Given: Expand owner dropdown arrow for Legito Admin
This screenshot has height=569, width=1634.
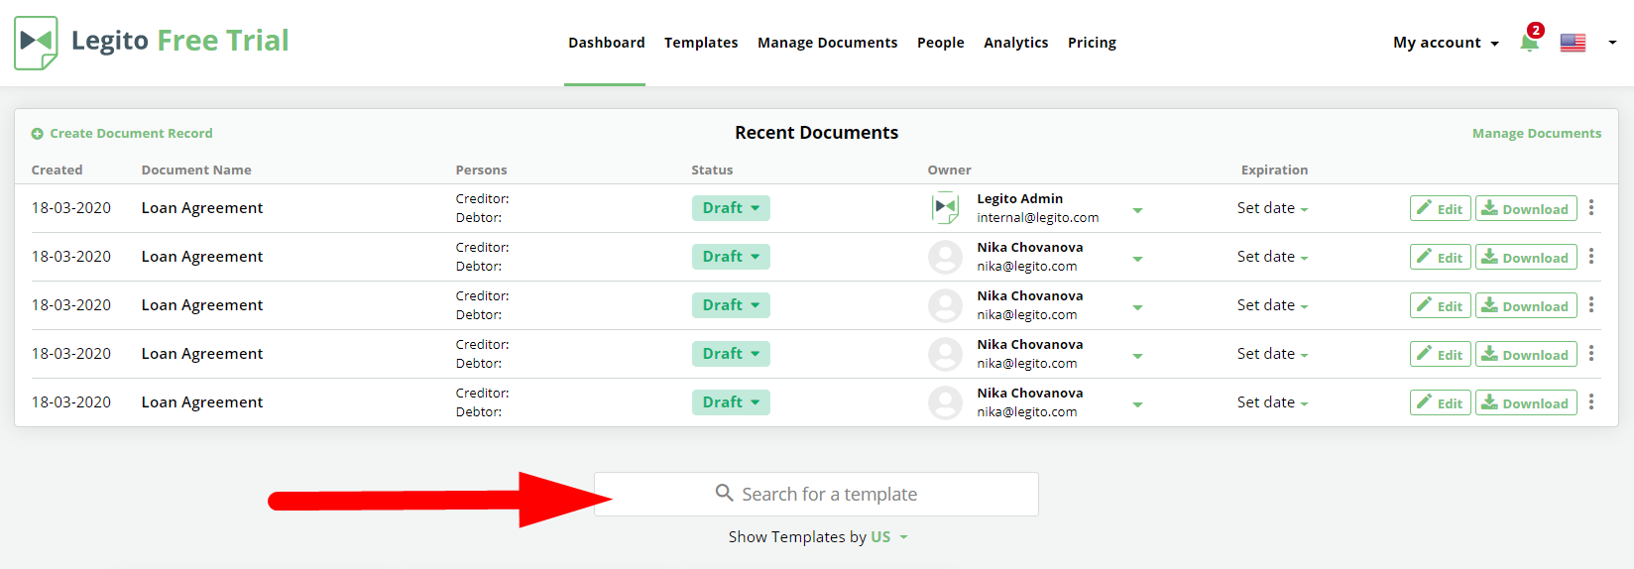Looking at the screenshot, I should pyautogui.click(x=1137, y=210).
